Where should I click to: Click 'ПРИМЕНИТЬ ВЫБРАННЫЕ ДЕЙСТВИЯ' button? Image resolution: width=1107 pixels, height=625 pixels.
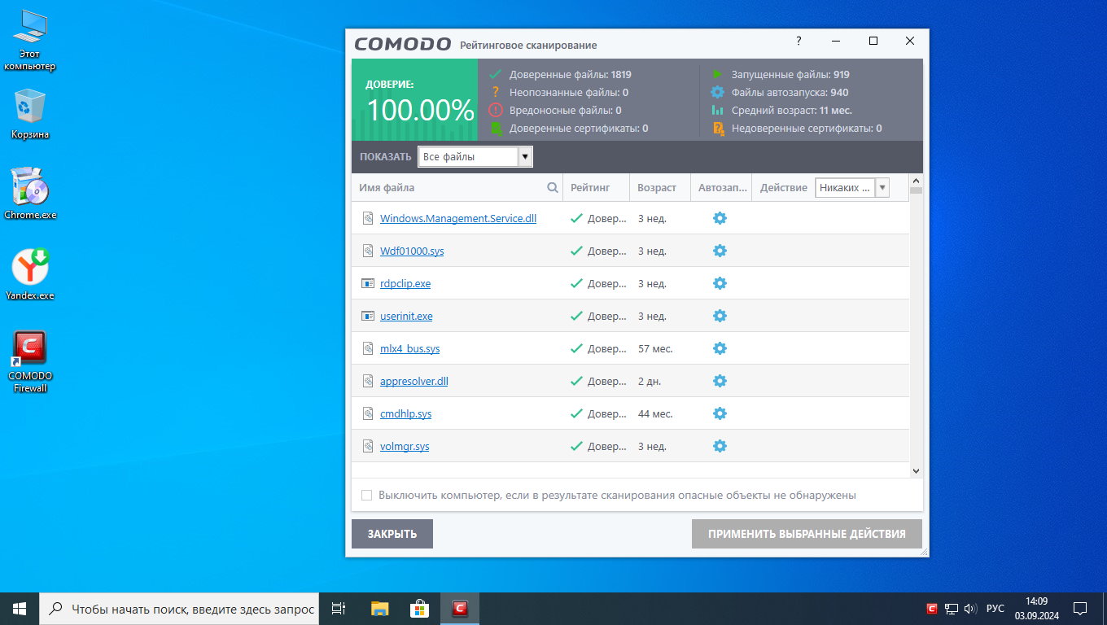pos(807,534)
